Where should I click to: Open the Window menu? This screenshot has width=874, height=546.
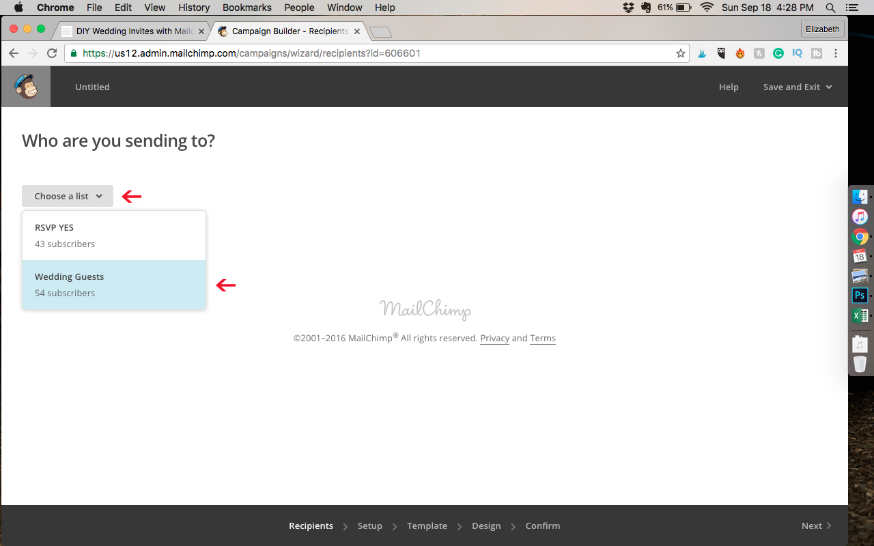[345, 8]
